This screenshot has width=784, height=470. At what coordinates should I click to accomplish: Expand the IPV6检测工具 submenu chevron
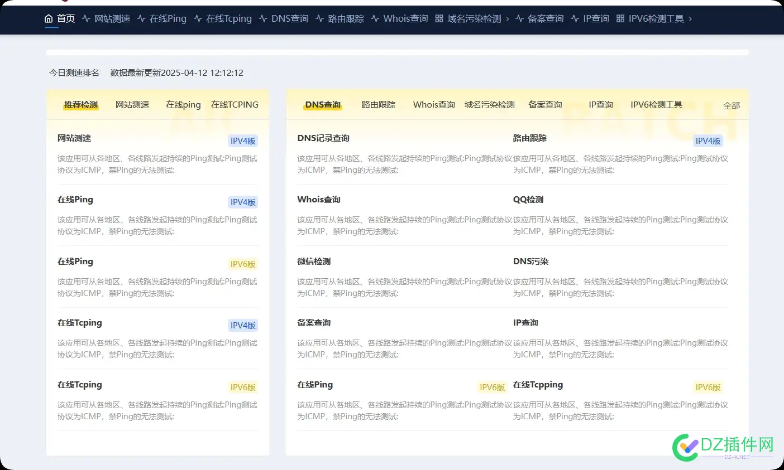pos(690,19)
